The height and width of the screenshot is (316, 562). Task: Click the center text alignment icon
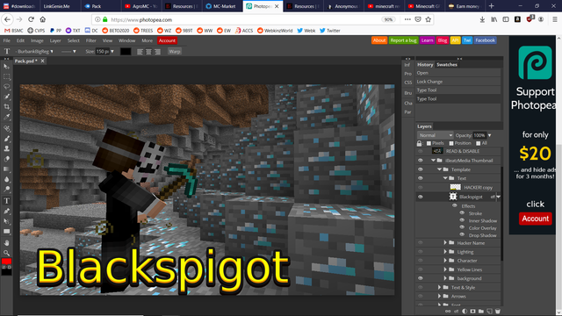coord(148,52)
